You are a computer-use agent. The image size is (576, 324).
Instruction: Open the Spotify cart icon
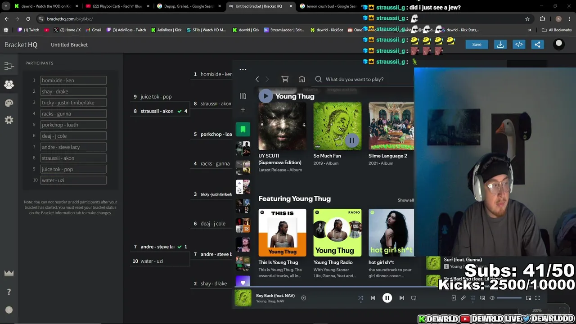tap(285, 79)
